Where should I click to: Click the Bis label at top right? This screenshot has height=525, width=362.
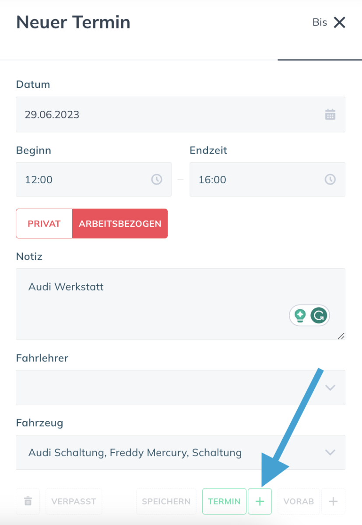[320, 22]
